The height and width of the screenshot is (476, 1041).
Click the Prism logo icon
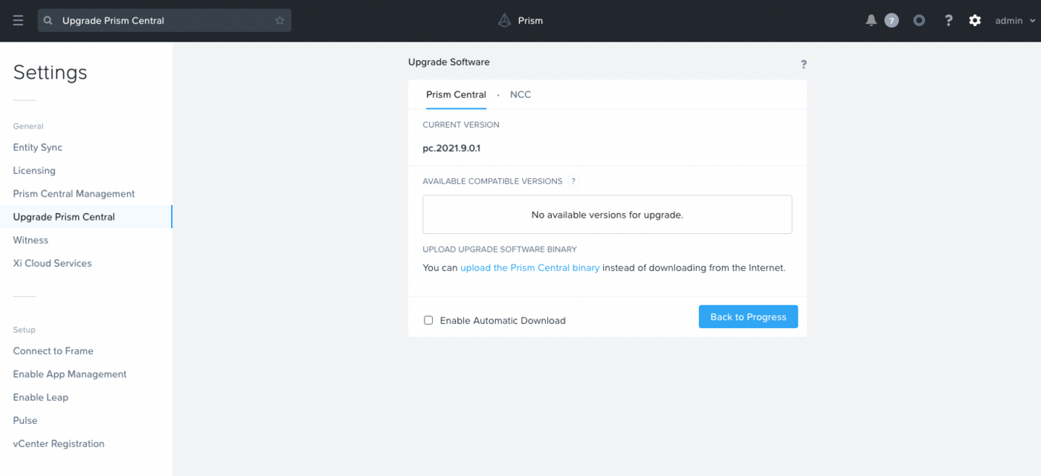(x=505, y=21)
